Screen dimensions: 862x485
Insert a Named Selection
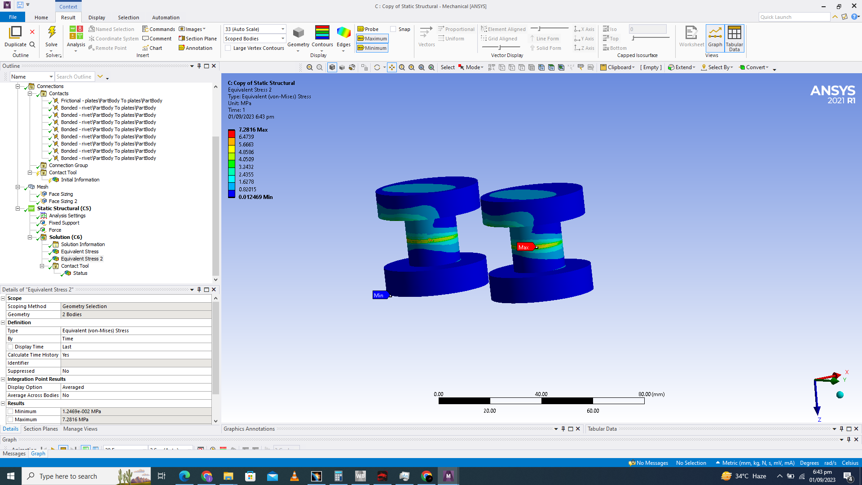click(x=111, y=29)
